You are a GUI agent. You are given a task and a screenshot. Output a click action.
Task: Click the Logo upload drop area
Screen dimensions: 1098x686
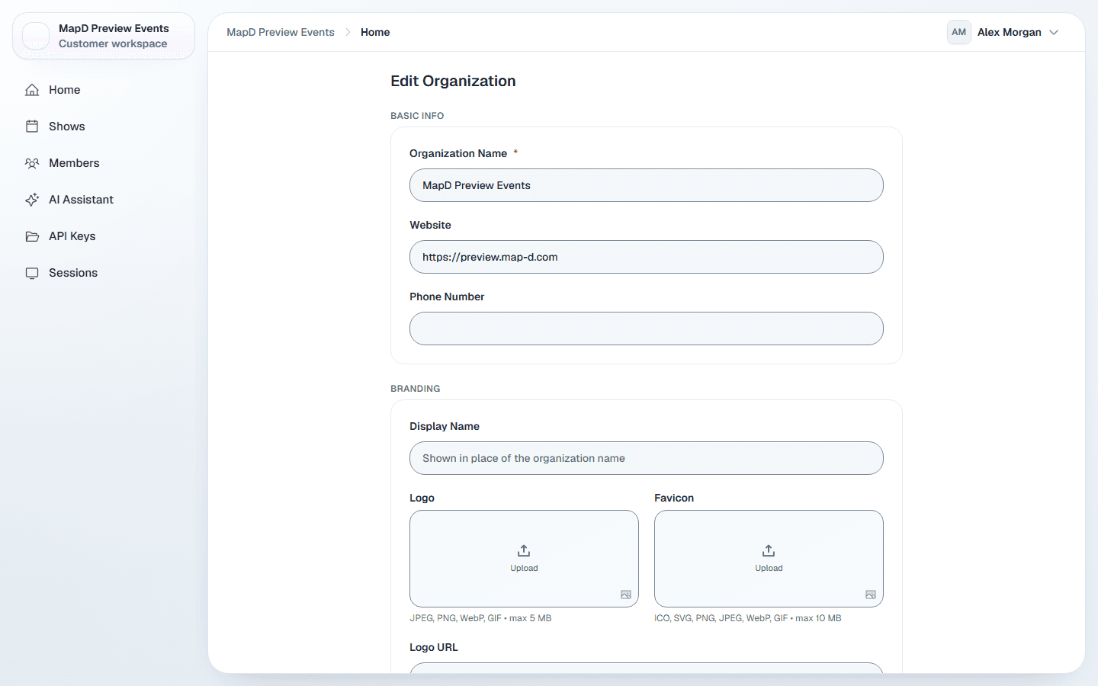click(524, 559)
